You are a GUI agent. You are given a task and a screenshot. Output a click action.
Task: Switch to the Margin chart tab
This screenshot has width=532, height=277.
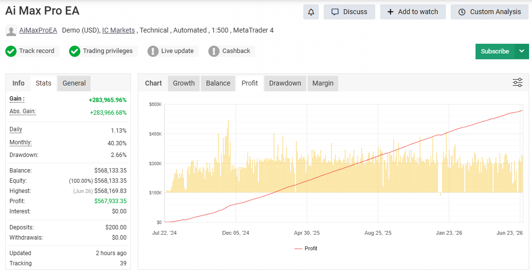click(323, 83)
